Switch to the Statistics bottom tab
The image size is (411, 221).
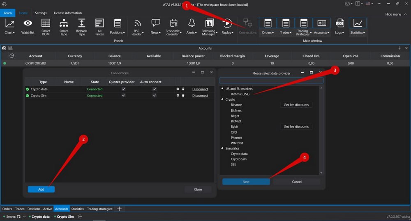point(77,209)
